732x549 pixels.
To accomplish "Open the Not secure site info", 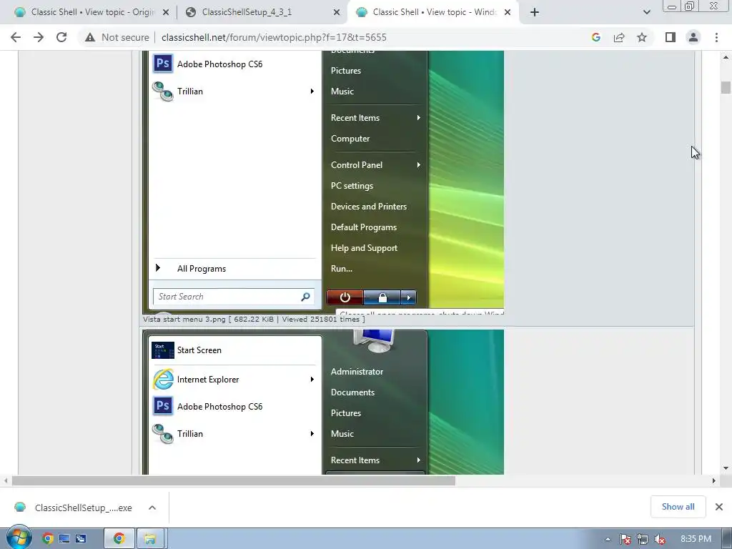I will [x=117, y=37].
